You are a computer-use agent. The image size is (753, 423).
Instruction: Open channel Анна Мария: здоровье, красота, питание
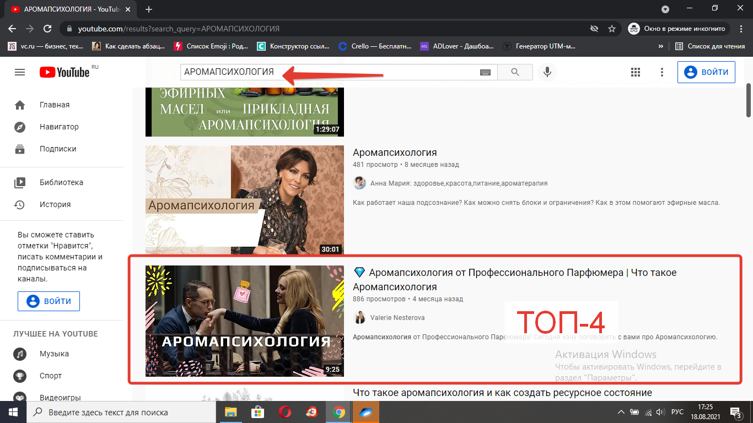pyautogui.click(x=459, y=183)
